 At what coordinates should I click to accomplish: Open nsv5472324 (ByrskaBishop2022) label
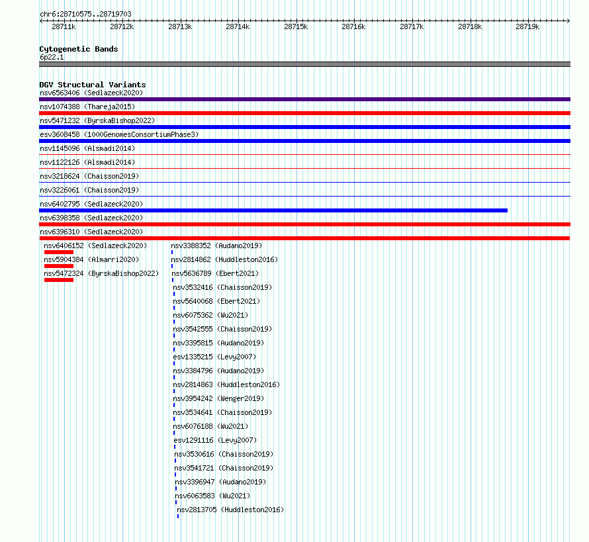coord(101,273)
